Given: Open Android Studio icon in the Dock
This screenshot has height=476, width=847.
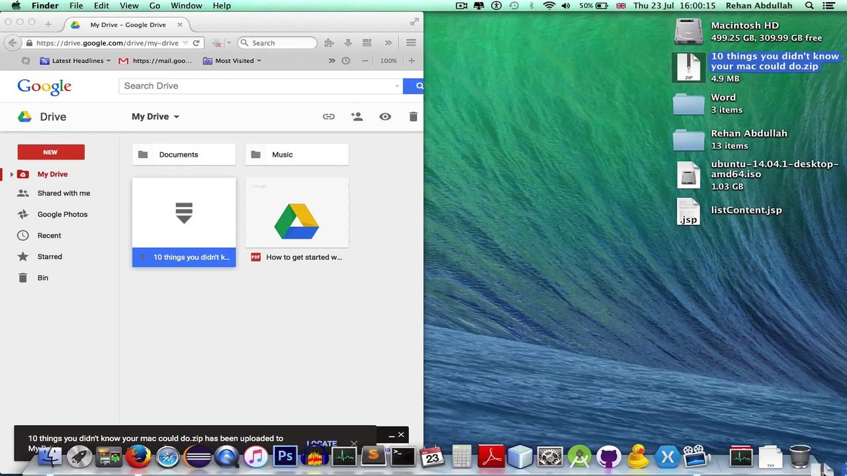Looking at the screenshot, I should (x=579, y=456).
